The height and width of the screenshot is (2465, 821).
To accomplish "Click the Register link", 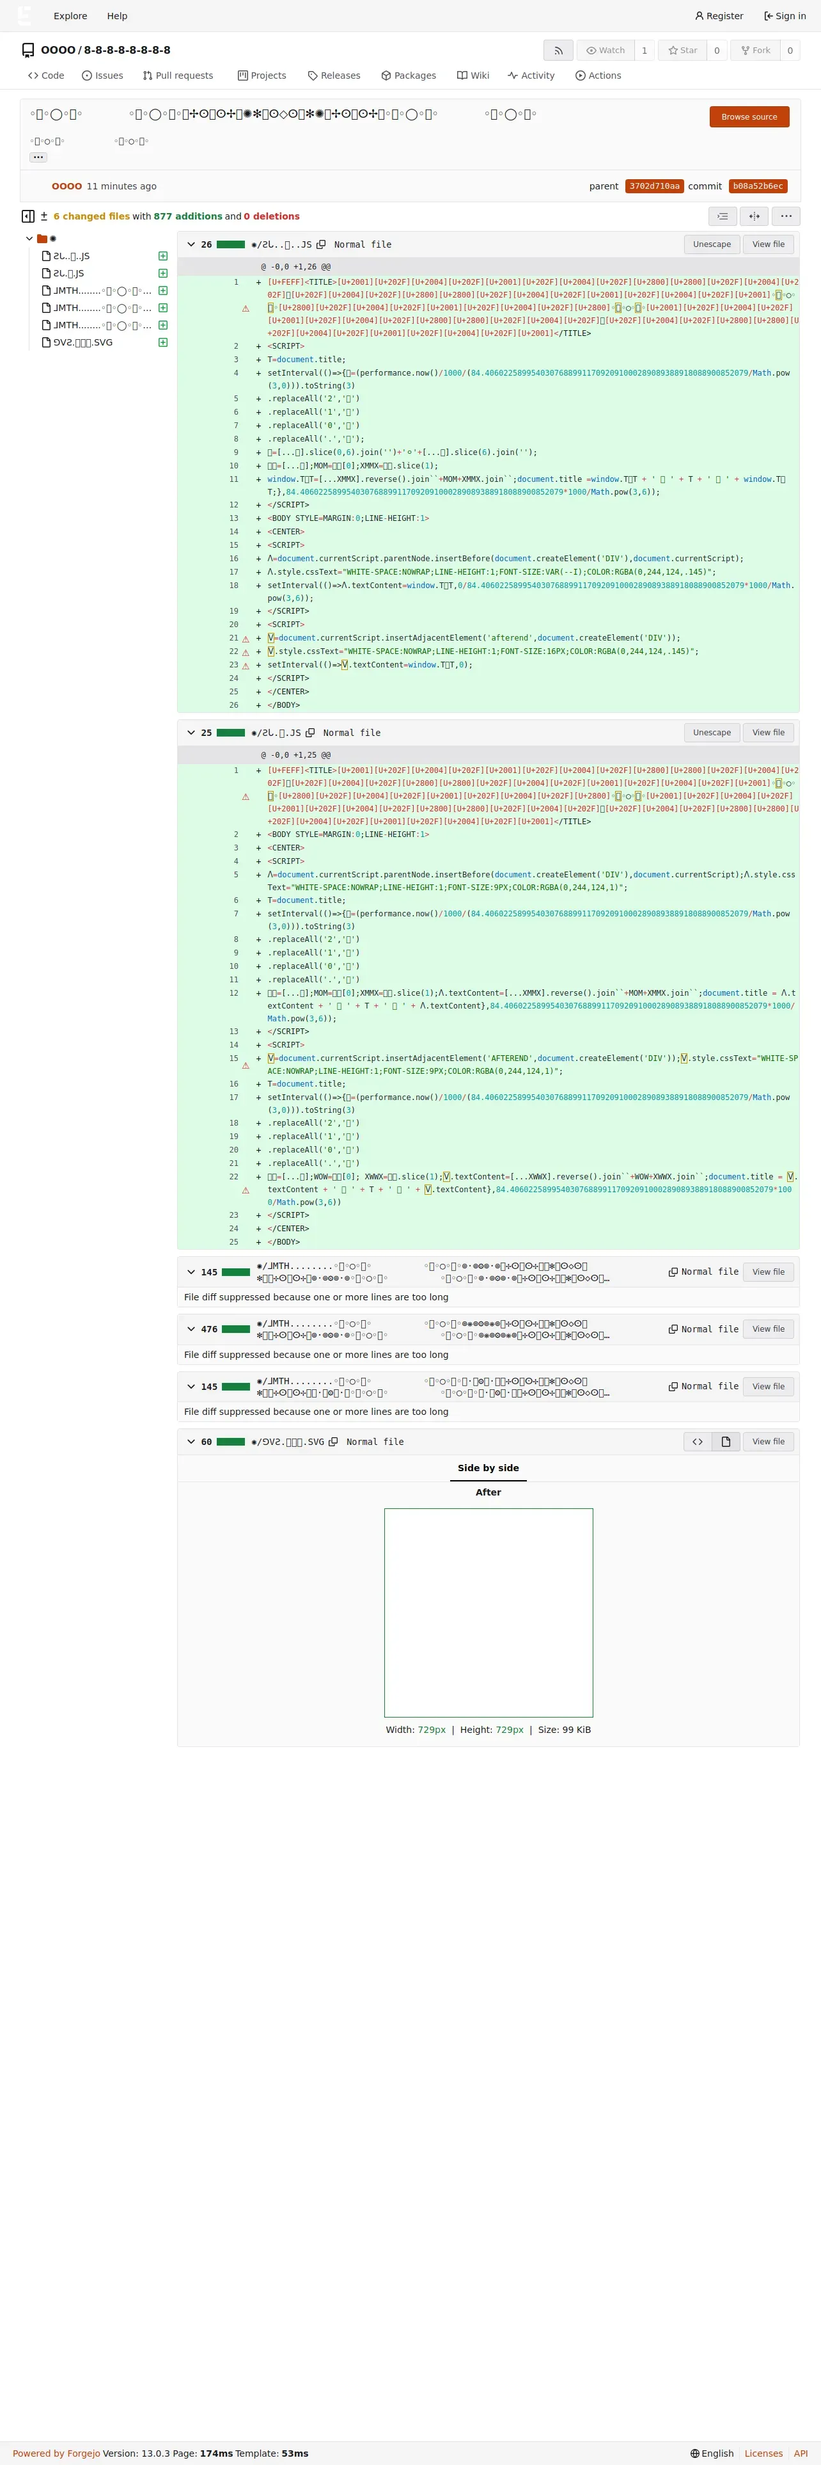I will click(x=719, y=16).
